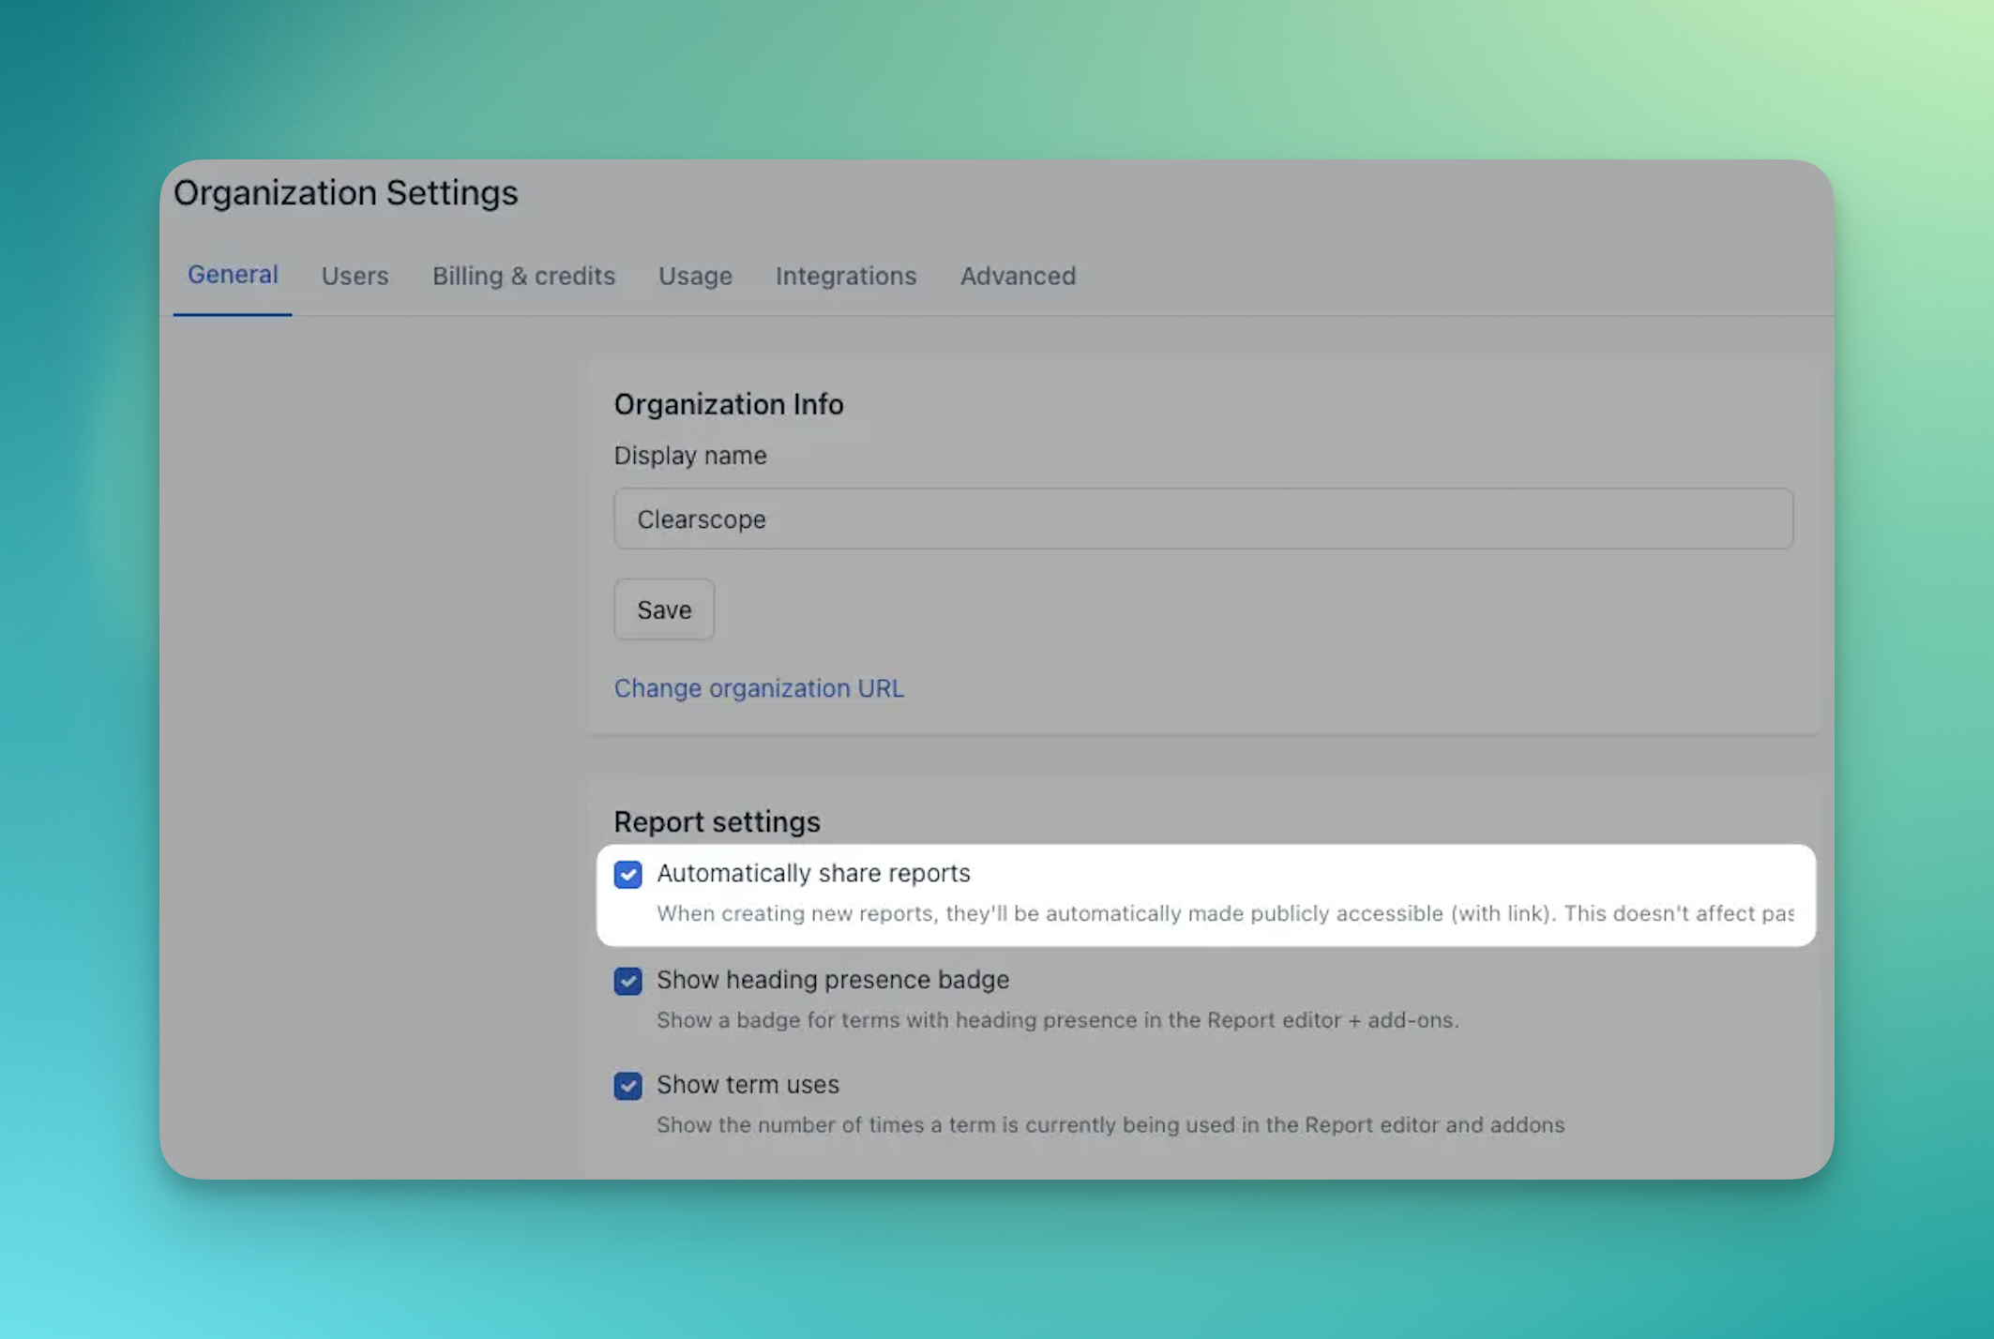Click the Show heading presence badge label
Screen dimensions: 1994x1339
[832, 980]
